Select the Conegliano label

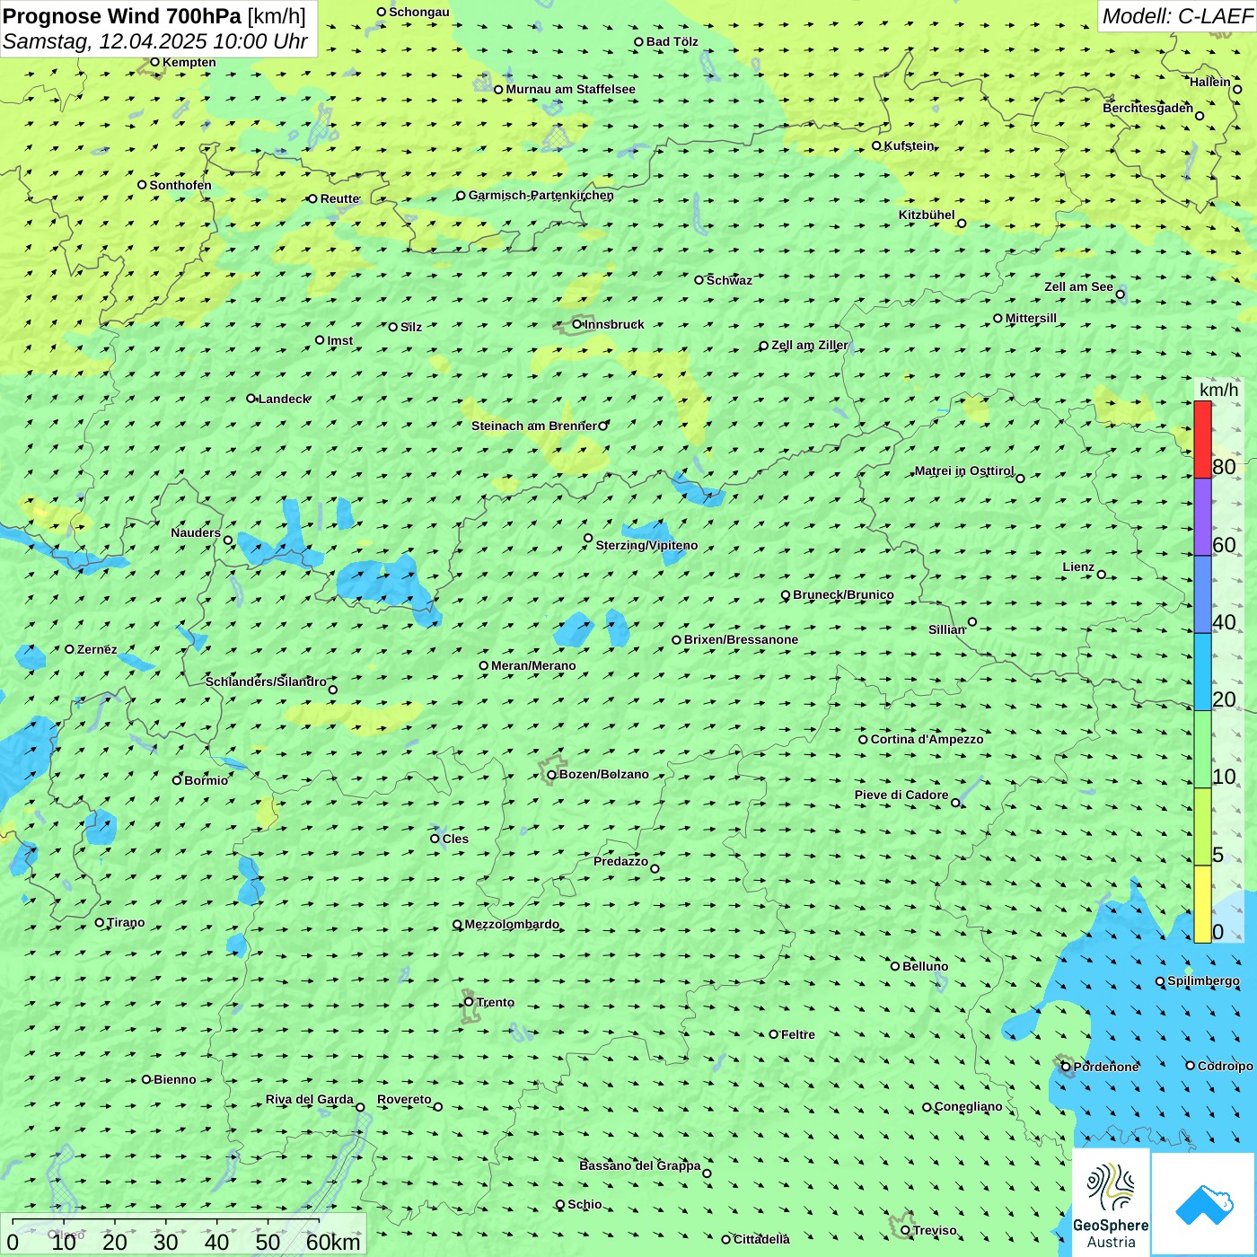[968, 1106]
